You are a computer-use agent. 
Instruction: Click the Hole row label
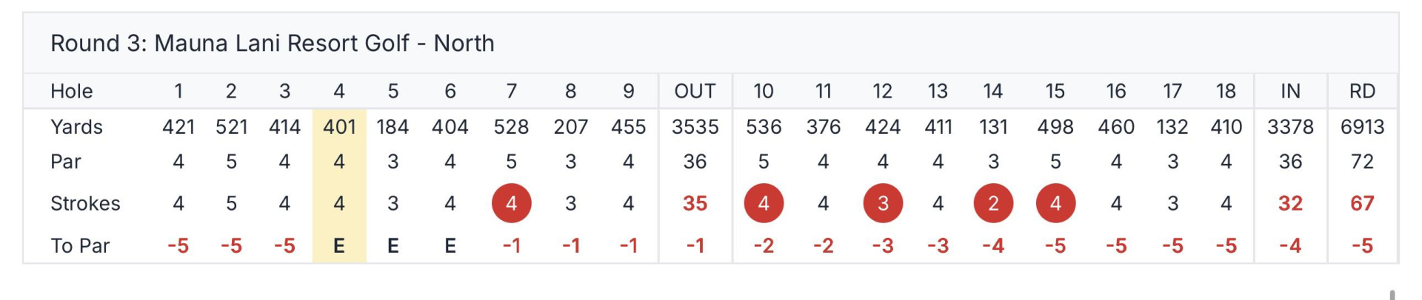(x=72, y=91)
